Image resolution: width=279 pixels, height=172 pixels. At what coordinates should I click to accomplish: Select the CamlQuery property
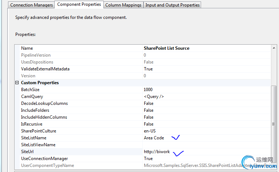point(32,97)
